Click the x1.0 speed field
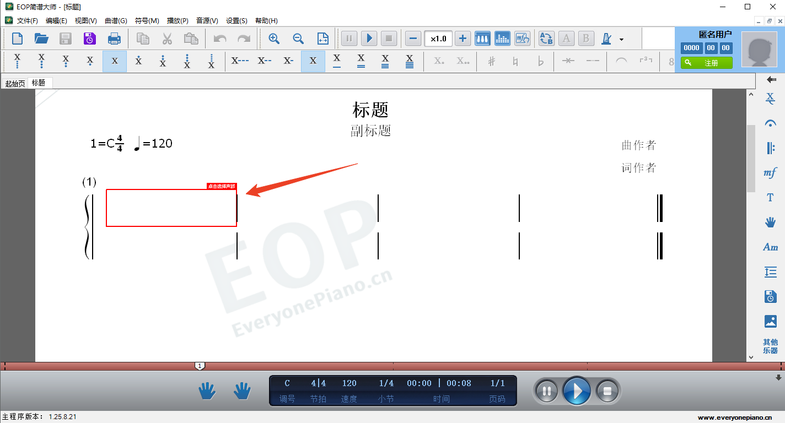This screenshot has height=423, width=785. click(x=438, y=39)
